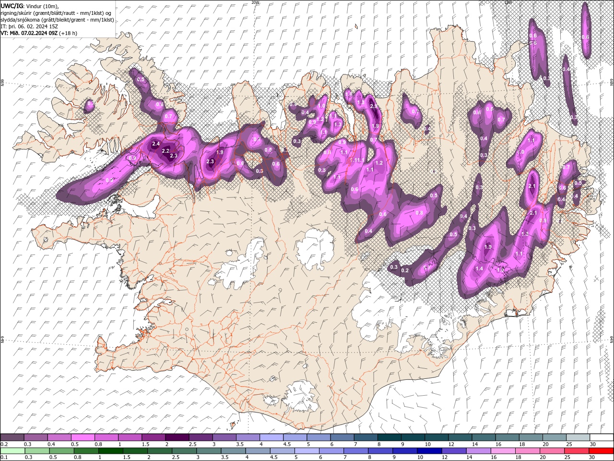Select the white Hofsjökull glacier in central Iceland
This screenshot has height=461, width=614.
tap(315, 248)
